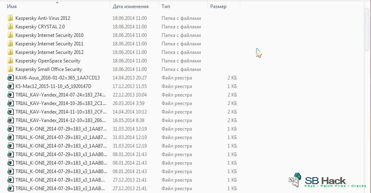Select file name TRIAL_KAV-Yandex_2014-11-10=183_2CF...
The width and height of the screenshot is (371, 193).
point(61,112)
